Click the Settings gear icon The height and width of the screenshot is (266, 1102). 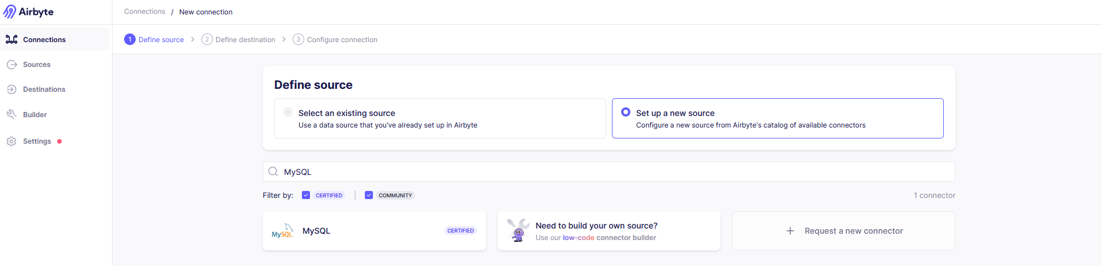tap(12, 141)
